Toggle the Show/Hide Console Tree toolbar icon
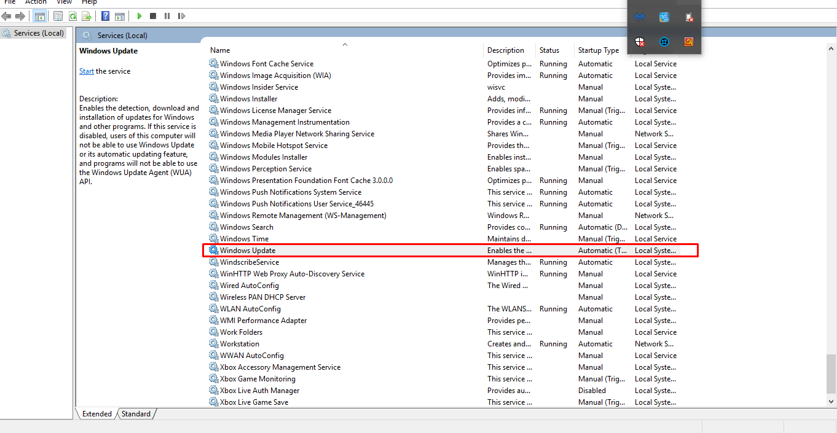Image resolution: width=837 pixels, height=433 pixels. pyautogui.click(x=39, y=16)
